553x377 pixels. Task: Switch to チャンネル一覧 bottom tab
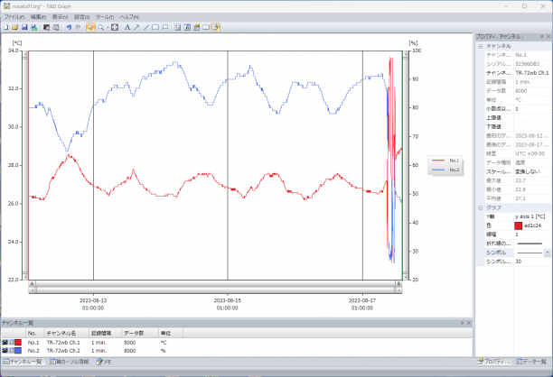click(x=23, y=362)
